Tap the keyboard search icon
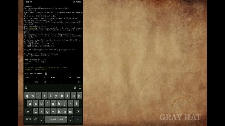 (x=80, y=88)
